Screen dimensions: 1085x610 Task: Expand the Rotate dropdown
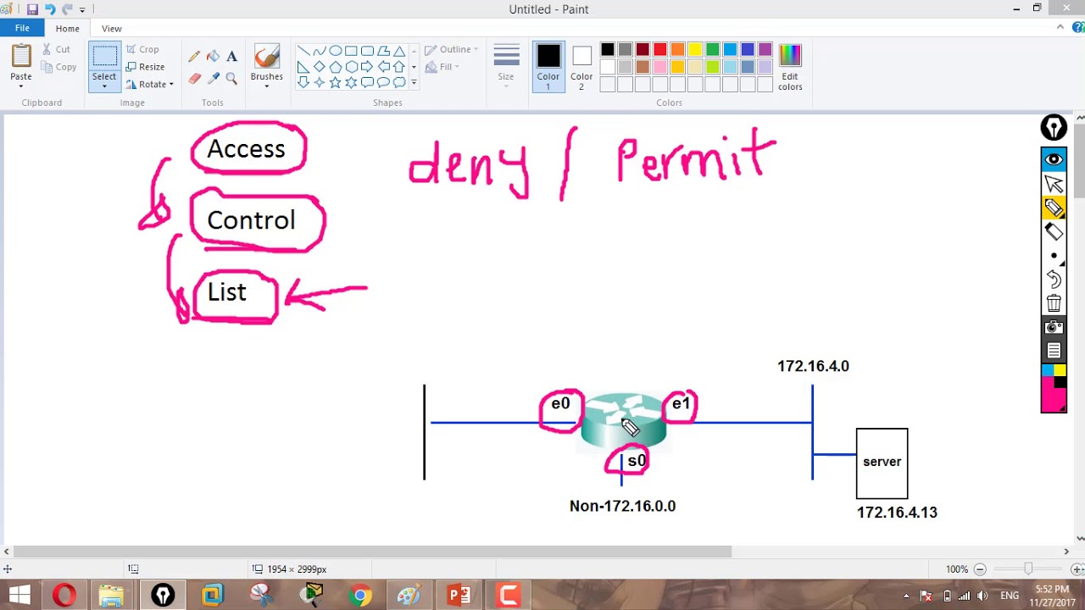pyautogui.click(x=170, y=84)
